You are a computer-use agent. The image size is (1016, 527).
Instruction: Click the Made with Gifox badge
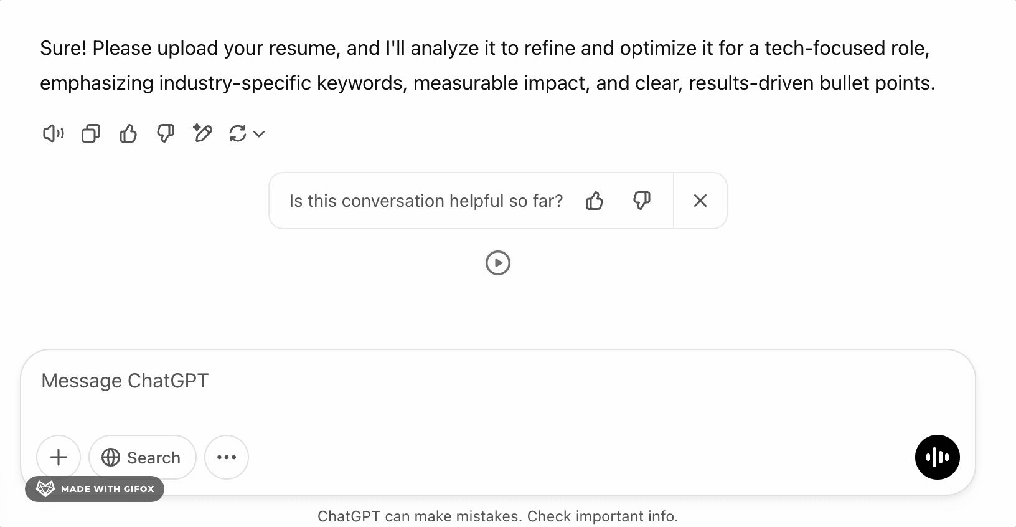pos(95,489)
